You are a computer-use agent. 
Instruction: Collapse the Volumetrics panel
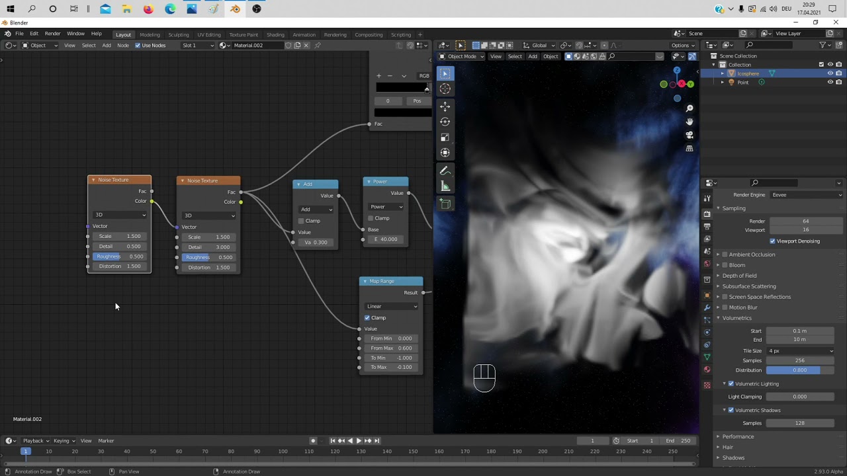(x=736, y=318)
